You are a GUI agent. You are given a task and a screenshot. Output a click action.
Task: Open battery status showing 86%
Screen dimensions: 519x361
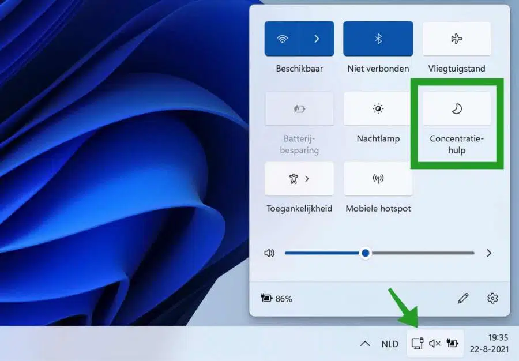coord(277,299)
